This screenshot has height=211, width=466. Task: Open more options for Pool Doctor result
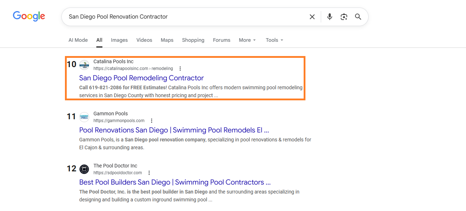click(149, 173)
